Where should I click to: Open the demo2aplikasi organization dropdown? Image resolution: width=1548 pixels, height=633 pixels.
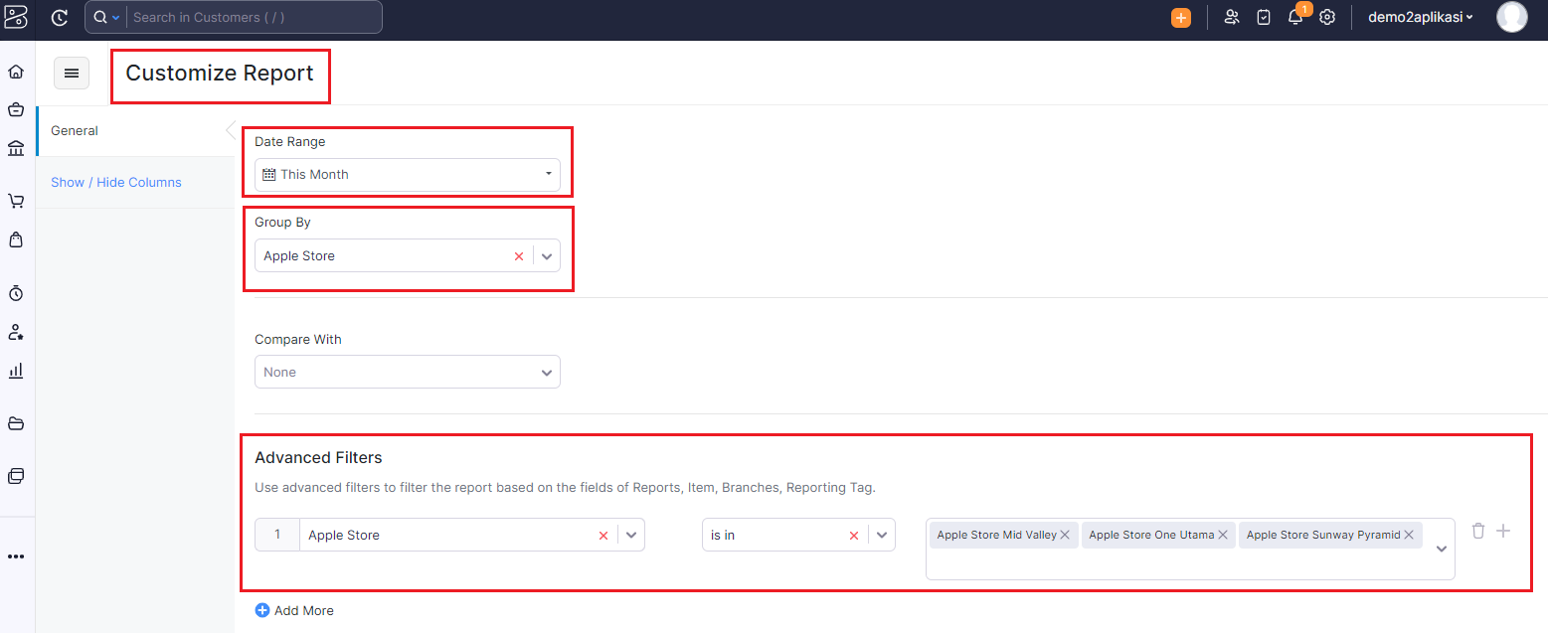point(1421,17)
